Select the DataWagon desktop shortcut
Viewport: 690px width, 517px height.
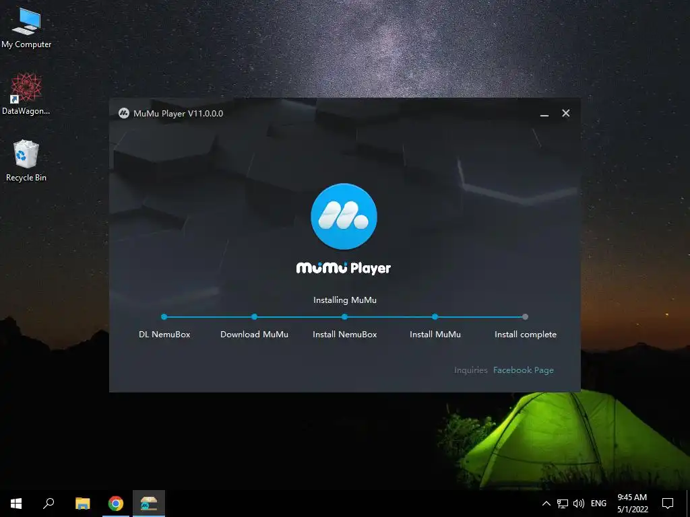click(x=26, y=94)
